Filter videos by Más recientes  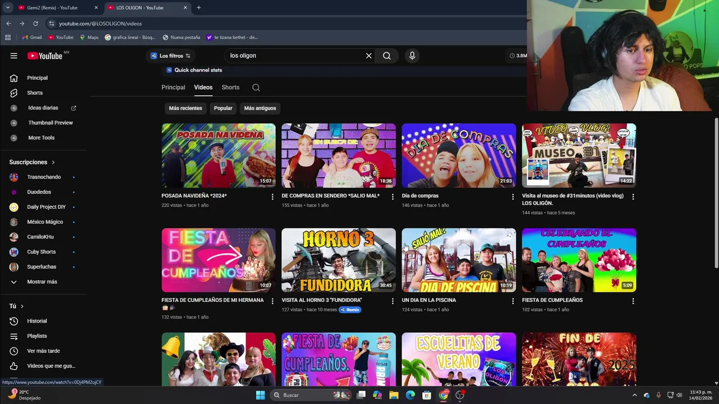pos(185,108)
